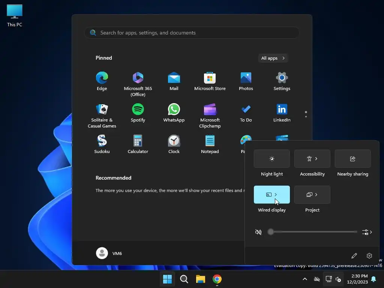Launch the Sudoku game
Image resolution: width=384 pixels, height=288 pixels.
pyautogui.click(x=102, y=144)
